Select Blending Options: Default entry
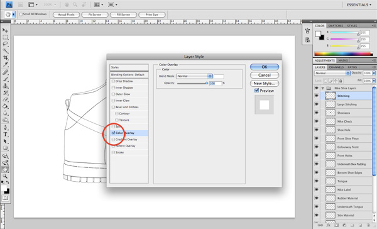Screen dimensions: 377x229 click(x=129, y=75)
